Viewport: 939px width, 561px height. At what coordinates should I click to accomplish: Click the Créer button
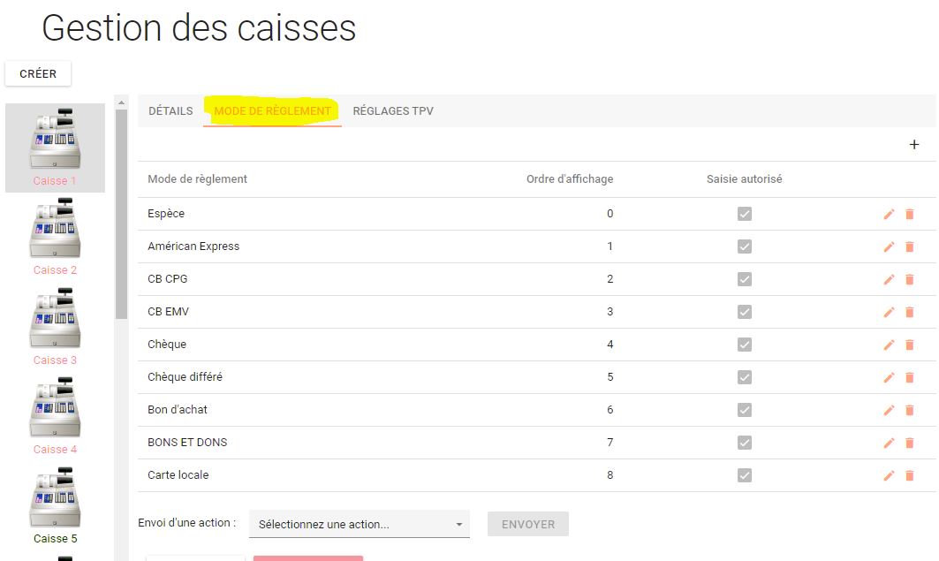click(38, 74)
